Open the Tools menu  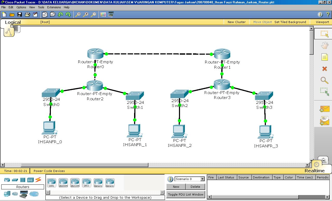41,7
